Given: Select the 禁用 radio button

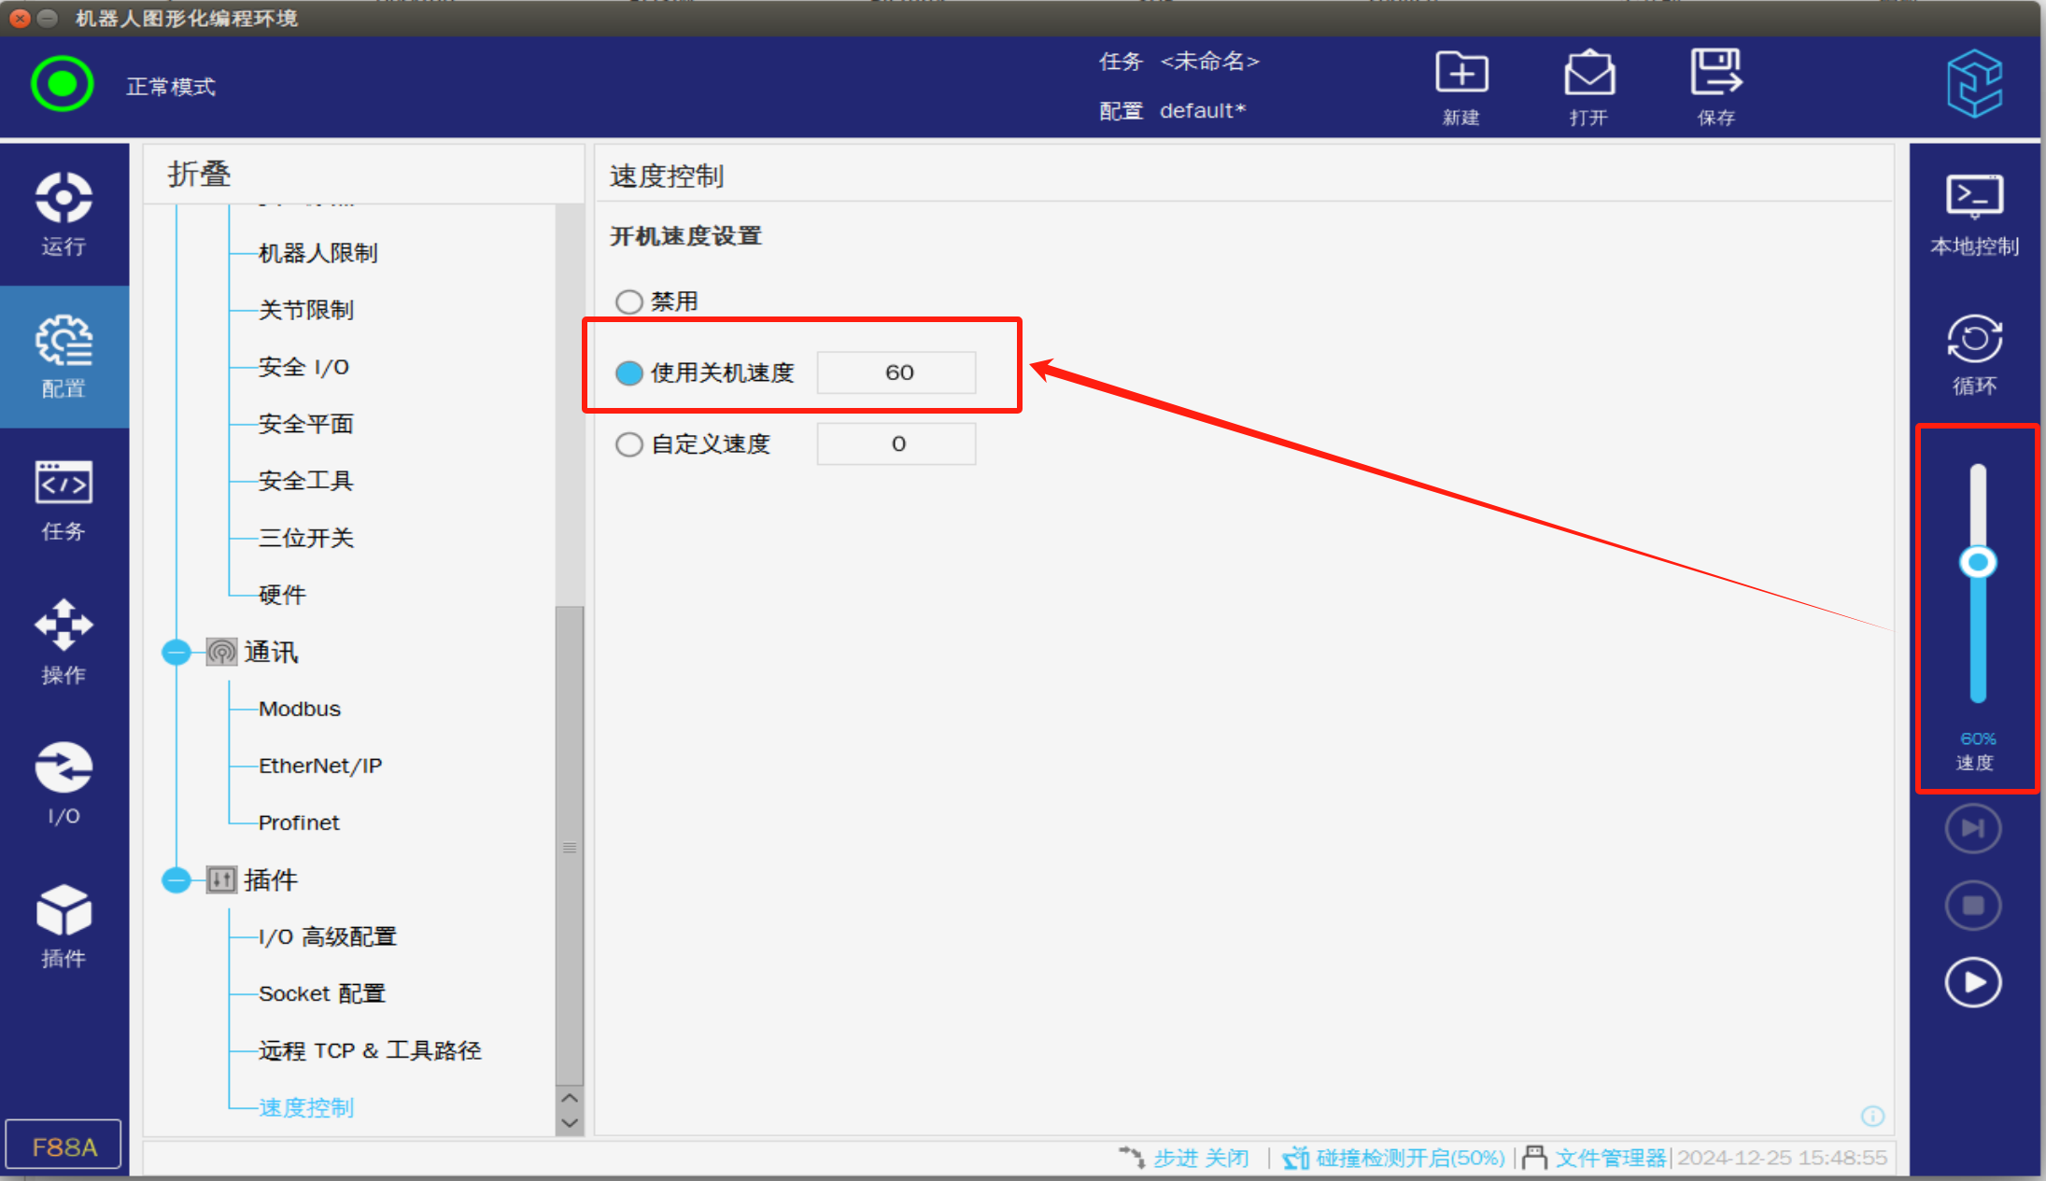Looking at the screenshot, I should pos(628,302).
